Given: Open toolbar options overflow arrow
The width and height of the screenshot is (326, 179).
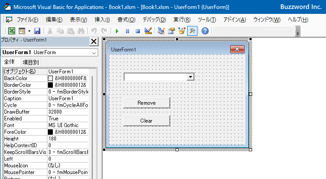Looking at the screenshot, I should click(x=298, y=31).
